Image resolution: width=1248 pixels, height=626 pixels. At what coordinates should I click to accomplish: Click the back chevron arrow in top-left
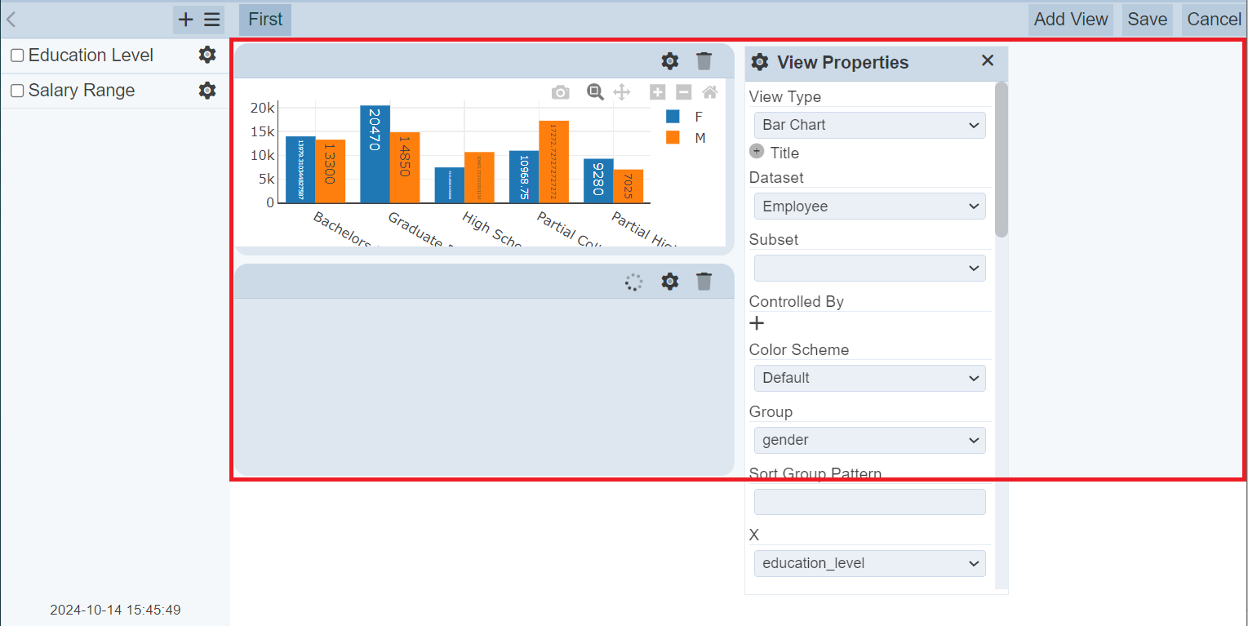11,20
